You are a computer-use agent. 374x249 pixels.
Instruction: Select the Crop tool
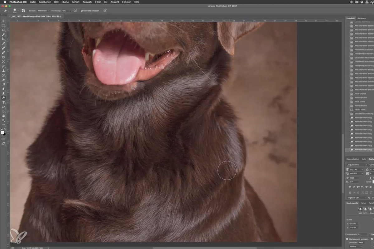(3, 39)
